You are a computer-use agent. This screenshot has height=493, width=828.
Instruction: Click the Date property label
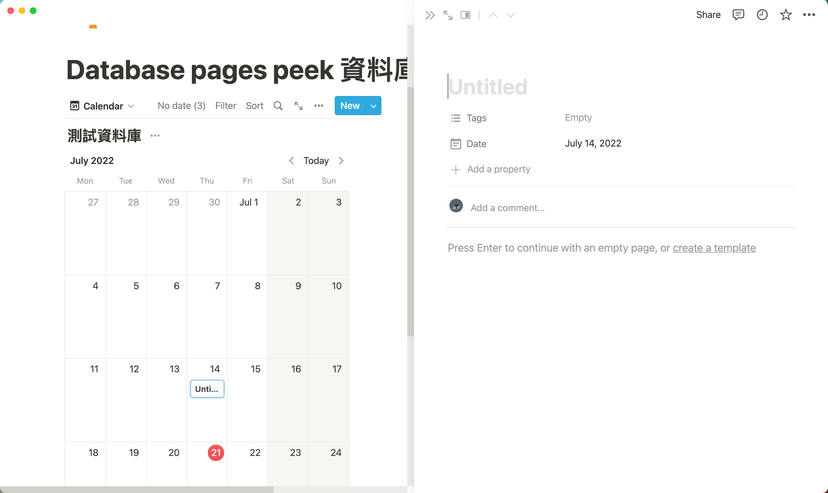[x=476, y=144]
